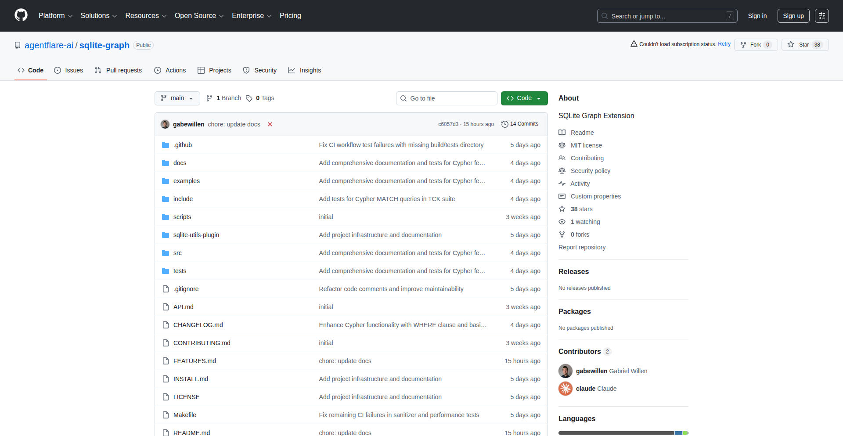Viewport: 843px width, 436px height.
Task: Click the GitHub Octocat logo
Action: pos(21,15)
